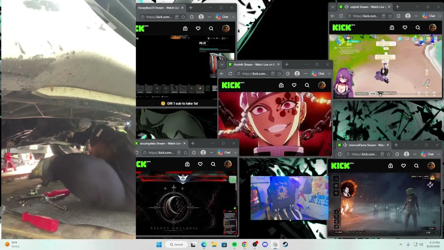Image resolution: width=444 pixels, height=250 pixels.
Task: Click the Kick logo in ImmoralFlame window
Action: pyautogui.click(x=342, y=166)
